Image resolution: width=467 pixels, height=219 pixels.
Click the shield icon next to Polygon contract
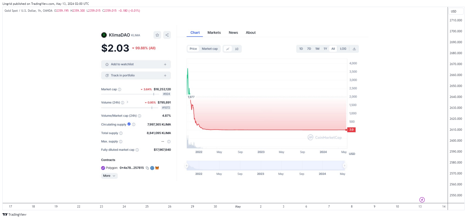coord(152,168)
